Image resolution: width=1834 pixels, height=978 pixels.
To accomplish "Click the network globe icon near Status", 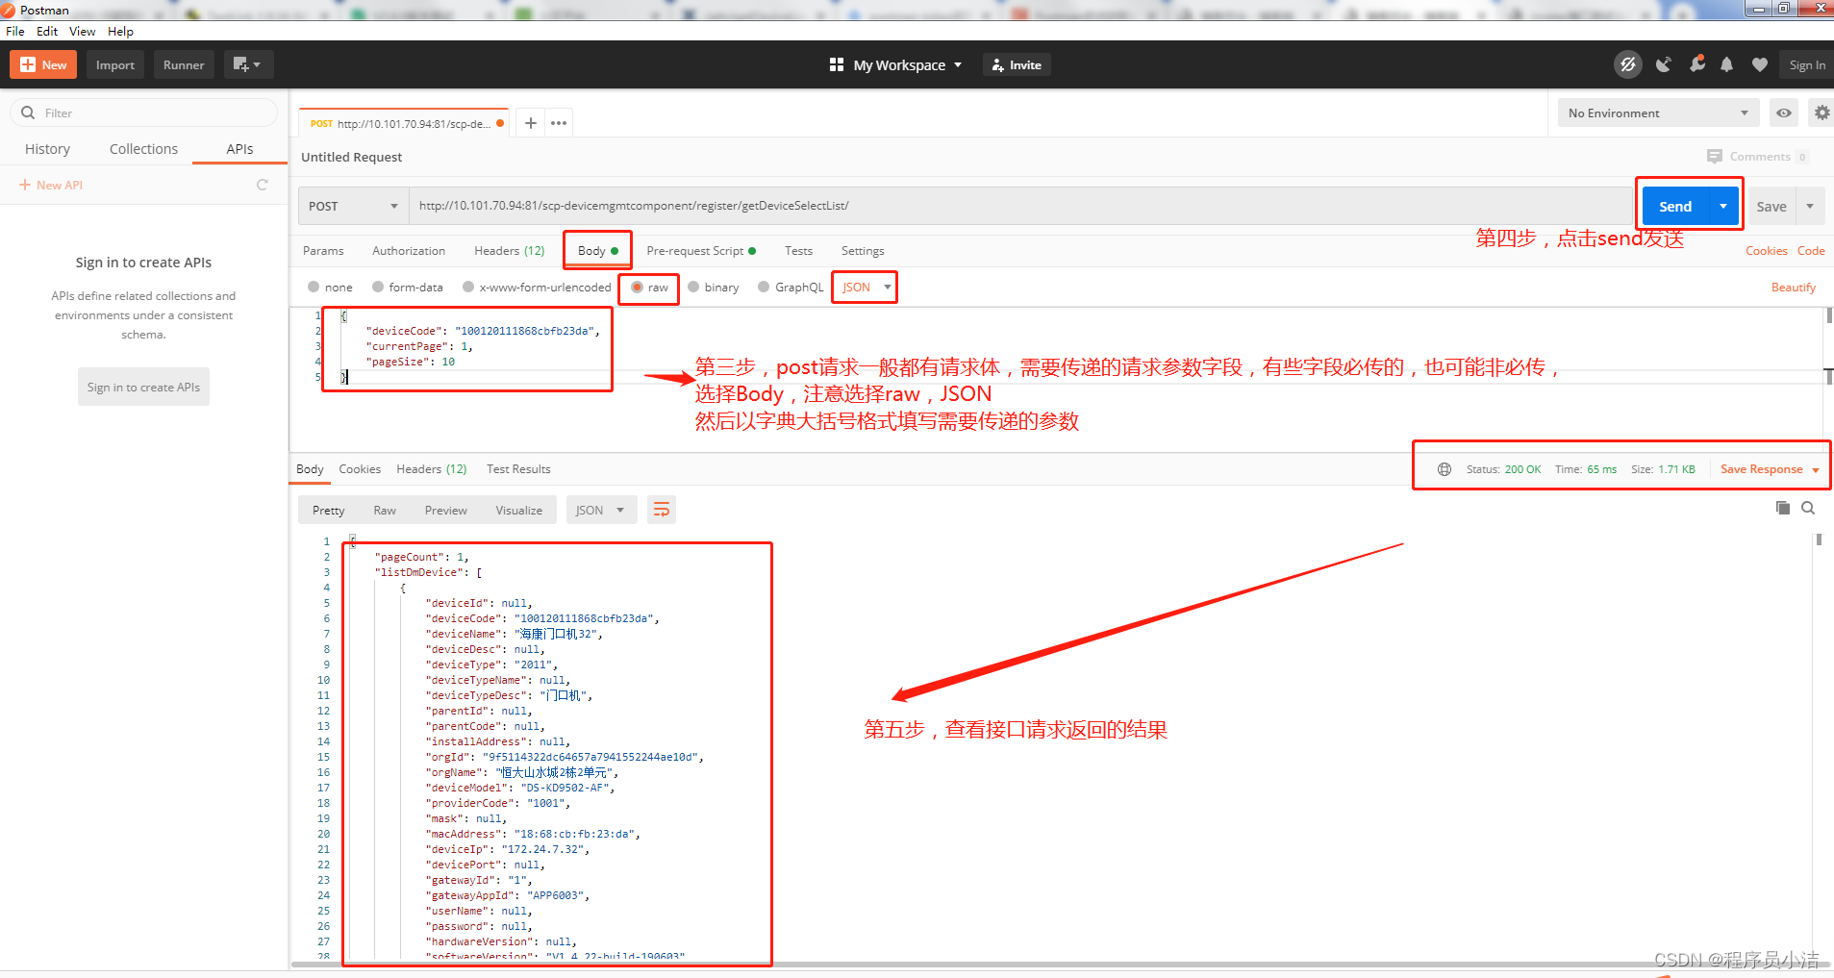I will (1444, 469).
